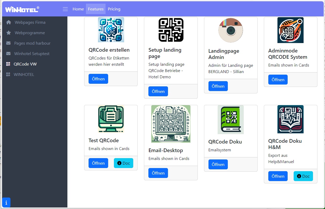This screenshot has height=209, width=325.
Task: Open Setup landing page via Öffnen
Action: (x=158, y=91)
